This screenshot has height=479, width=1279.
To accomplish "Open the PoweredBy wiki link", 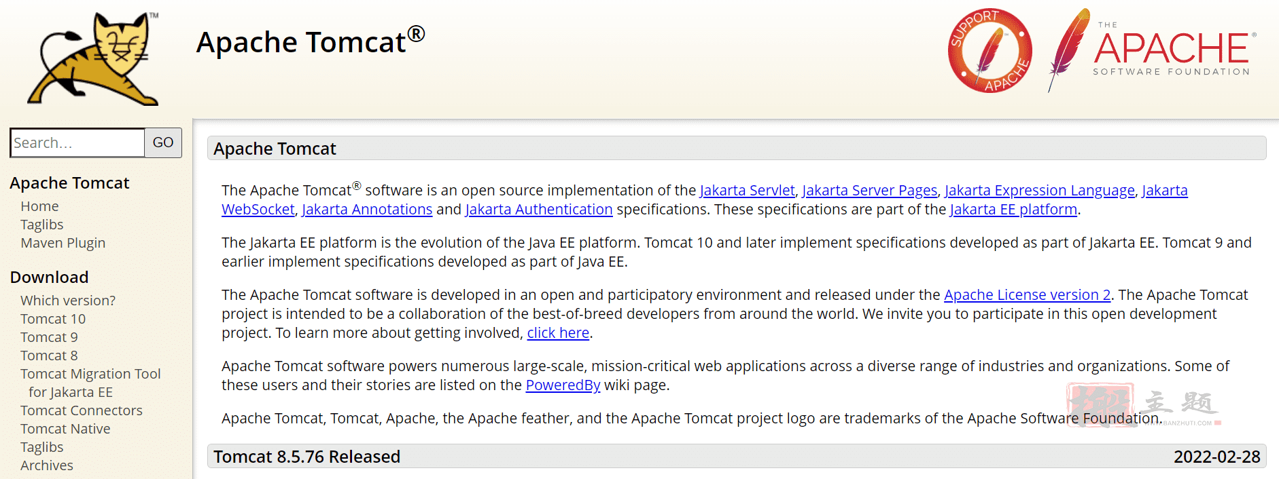I will tap(563, 385).
